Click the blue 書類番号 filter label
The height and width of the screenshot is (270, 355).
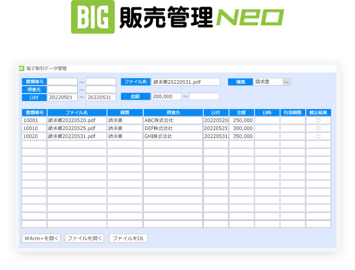[x=34, y=81]
